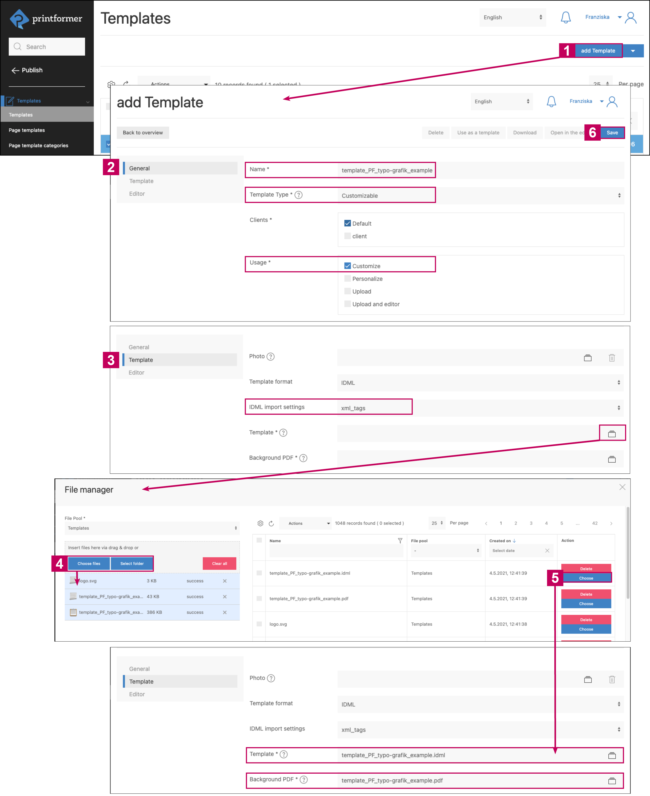Toggle the Default client checkbox
The height and width of the screenshot is (796, 650).
pos(347,223)
